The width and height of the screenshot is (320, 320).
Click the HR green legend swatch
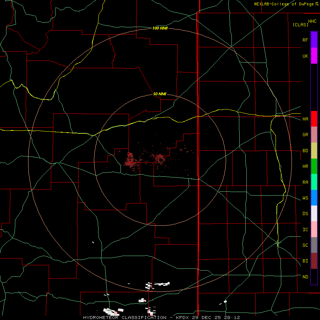[x=314, y=166]
